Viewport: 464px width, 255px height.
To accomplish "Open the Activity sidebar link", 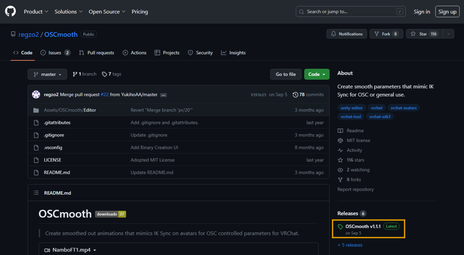I will pyautogui.click(x=350, y=150).
